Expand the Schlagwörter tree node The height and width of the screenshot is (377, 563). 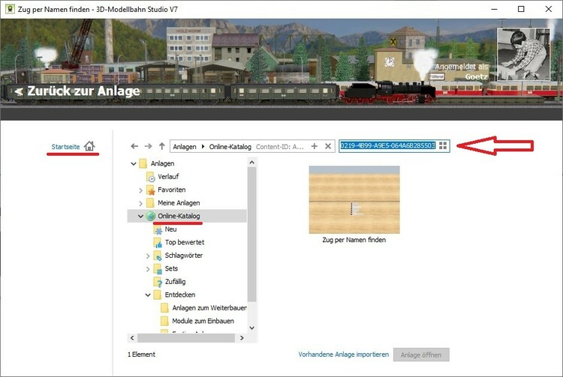148,256
